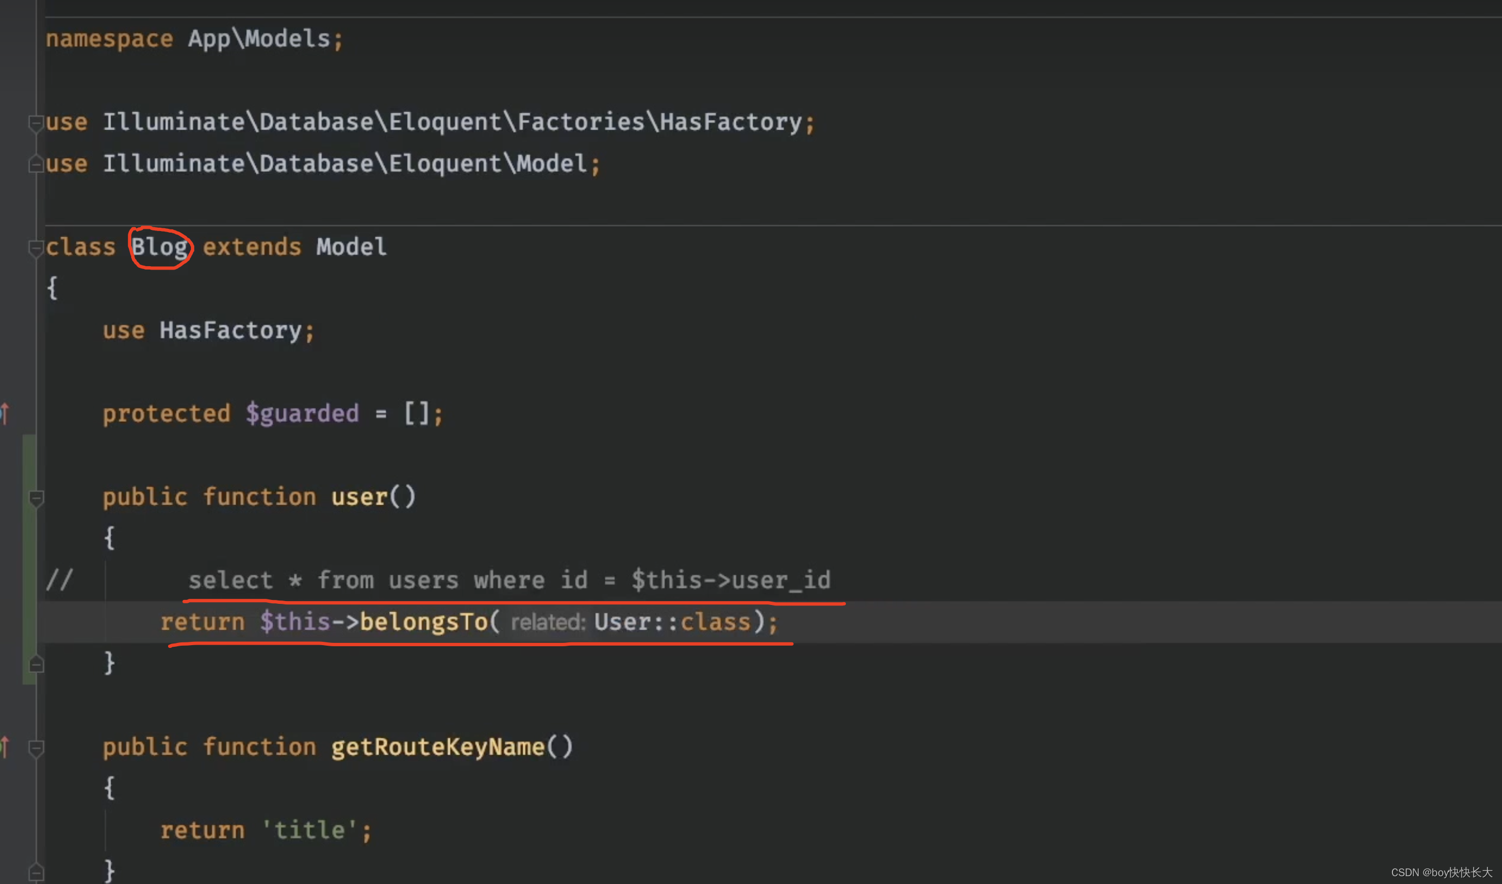This screenshot has height=884, width=1502.
Task: Click fold-end marker at getRouteKeyName closing brace
Action: 36,872
